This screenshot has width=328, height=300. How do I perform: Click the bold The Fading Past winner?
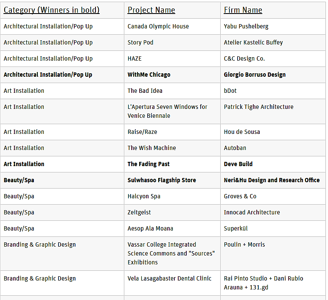[x=149, y=164]
